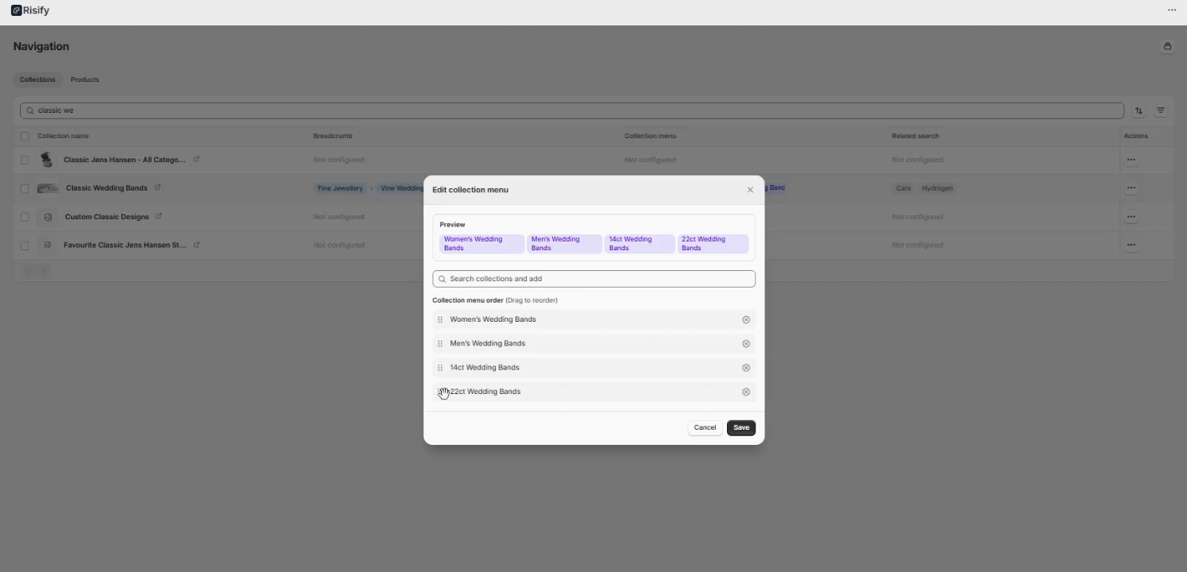Click drag handle for Men's Wedding Bands
This screenshot has height=572, width=1187.
click(440, 344)
